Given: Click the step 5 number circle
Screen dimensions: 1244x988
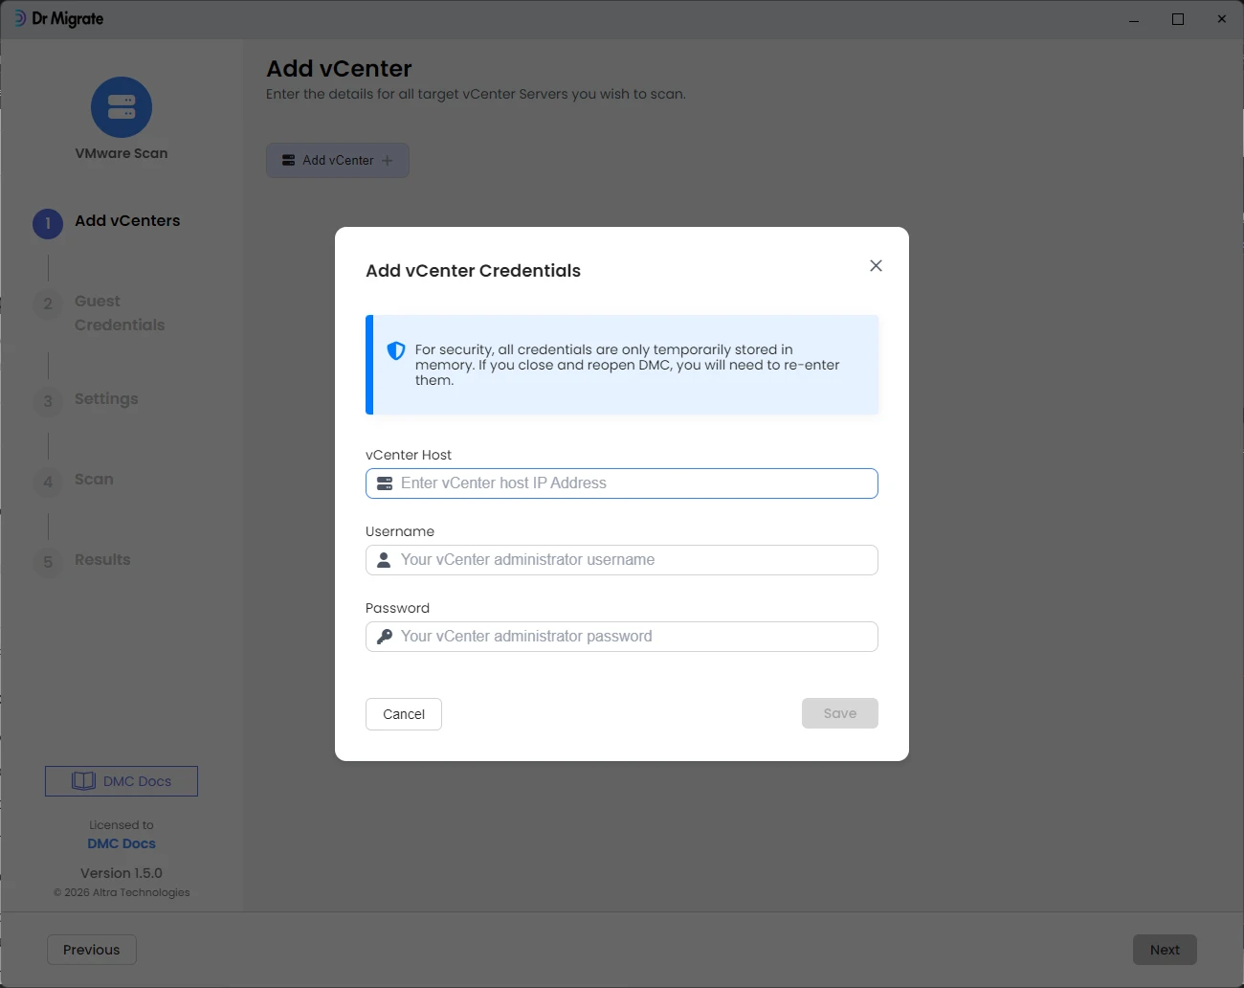Looking at the screenshot, I should coord(48,562).
